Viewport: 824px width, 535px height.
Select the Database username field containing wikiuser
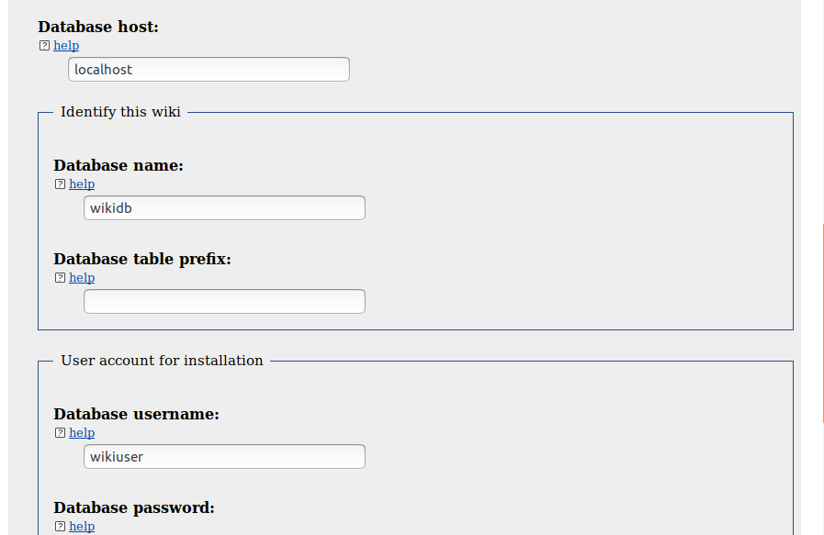[224, 457]
